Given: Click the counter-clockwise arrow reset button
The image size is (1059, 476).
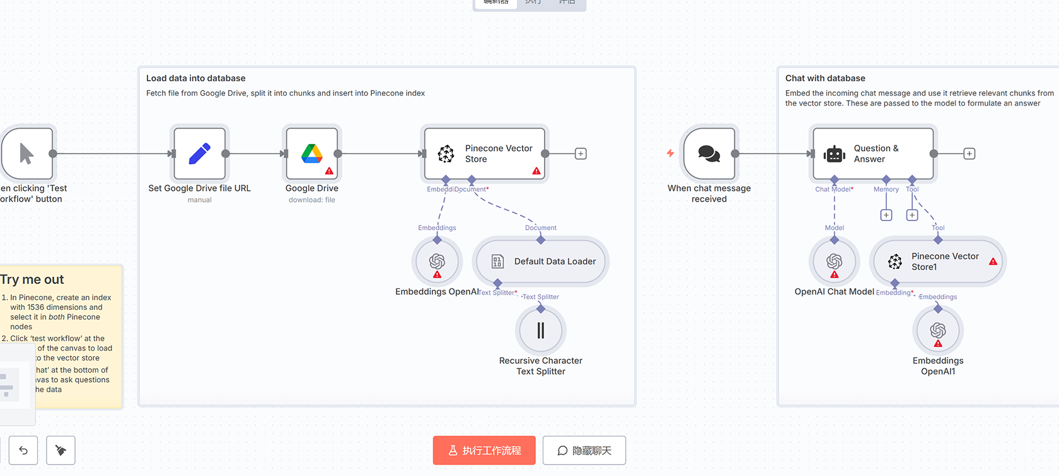Looking at the screenshot, I should coord(23,450).
